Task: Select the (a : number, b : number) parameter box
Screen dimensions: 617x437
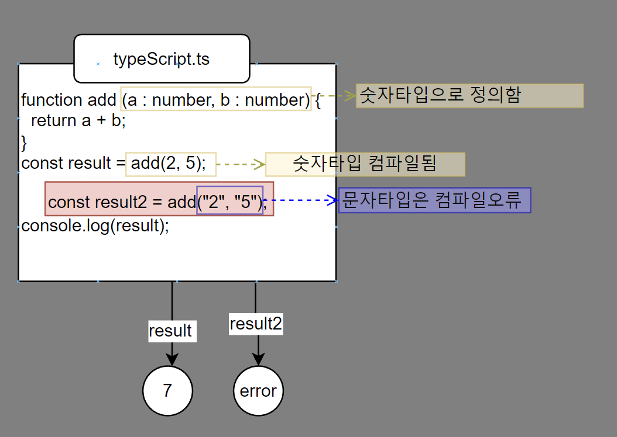Action: (x=216, y=100)
